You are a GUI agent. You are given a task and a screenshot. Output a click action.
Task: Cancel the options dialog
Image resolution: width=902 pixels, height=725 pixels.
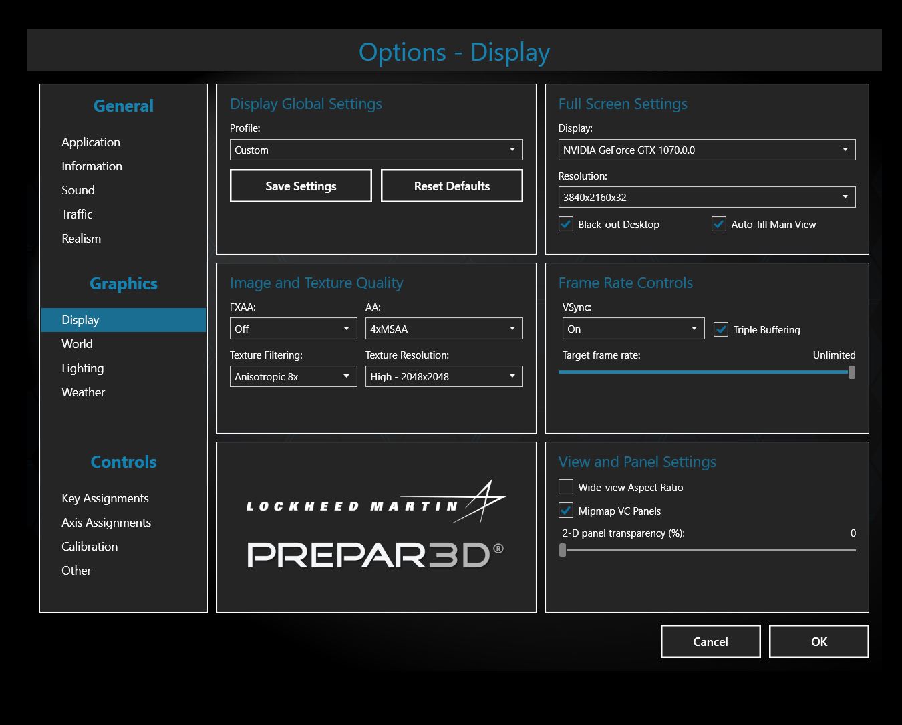point(710,641)
